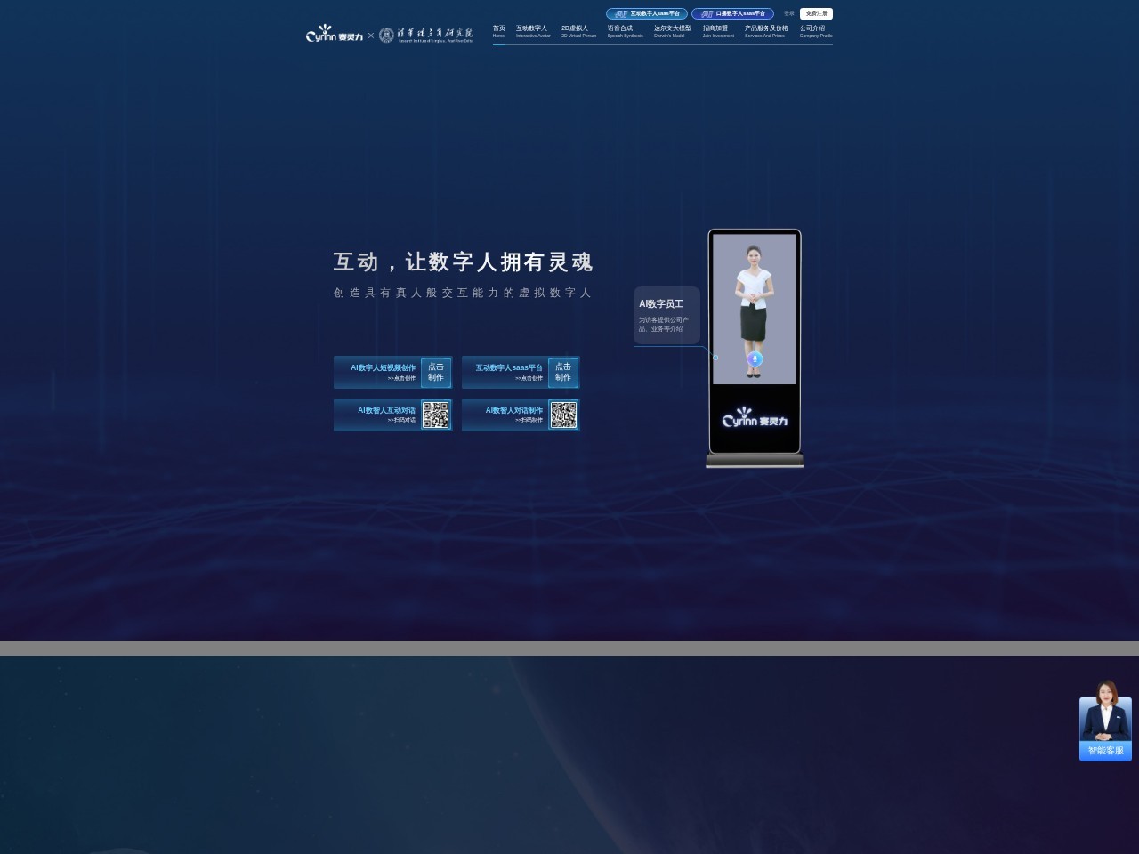The width and height of the screenshot is (1139, 854).
Task: Open the 语音合成 Speech Synthesis page
Action: (x=620, y=32)
